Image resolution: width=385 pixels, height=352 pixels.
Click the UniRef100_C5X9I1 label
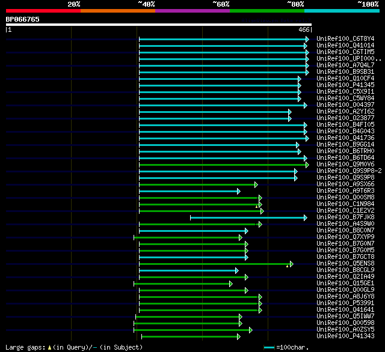coord(345,92)
